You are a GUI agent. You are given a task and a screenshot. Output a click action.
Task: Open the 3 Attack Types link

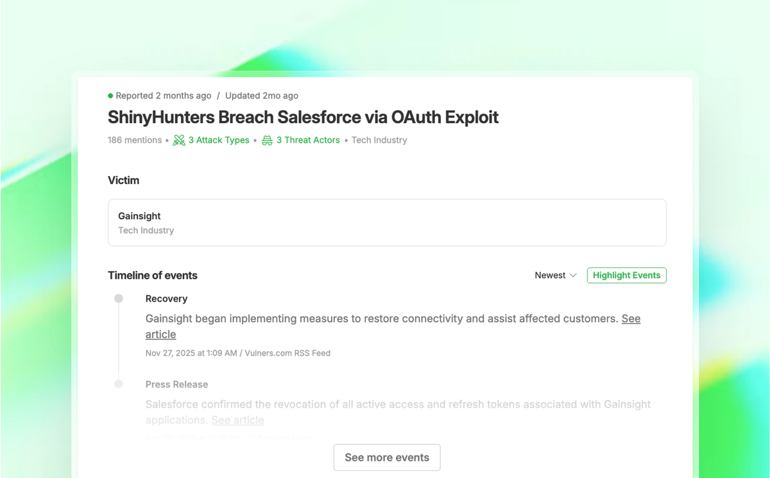coord(219,140)
